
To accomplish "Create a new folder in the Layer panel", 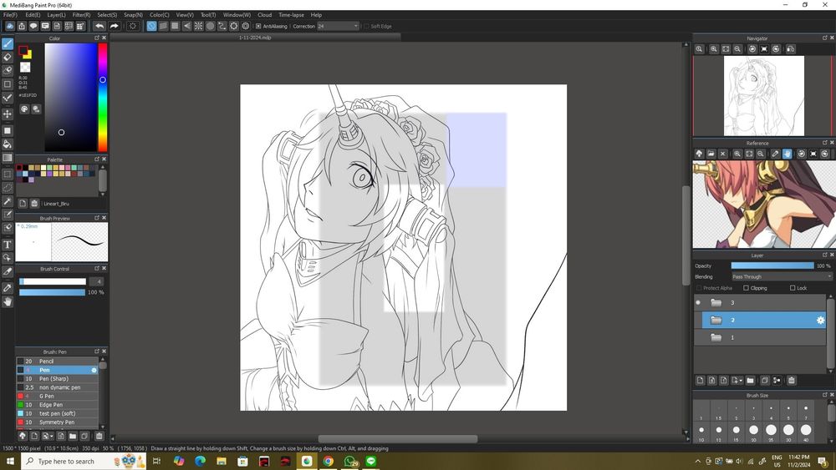I will (x=750, y=381).
